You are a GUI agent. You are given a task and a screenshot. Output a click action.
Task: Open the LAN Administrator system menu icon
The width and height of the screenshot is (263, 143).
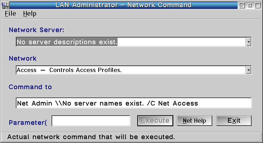pos(5,5)
